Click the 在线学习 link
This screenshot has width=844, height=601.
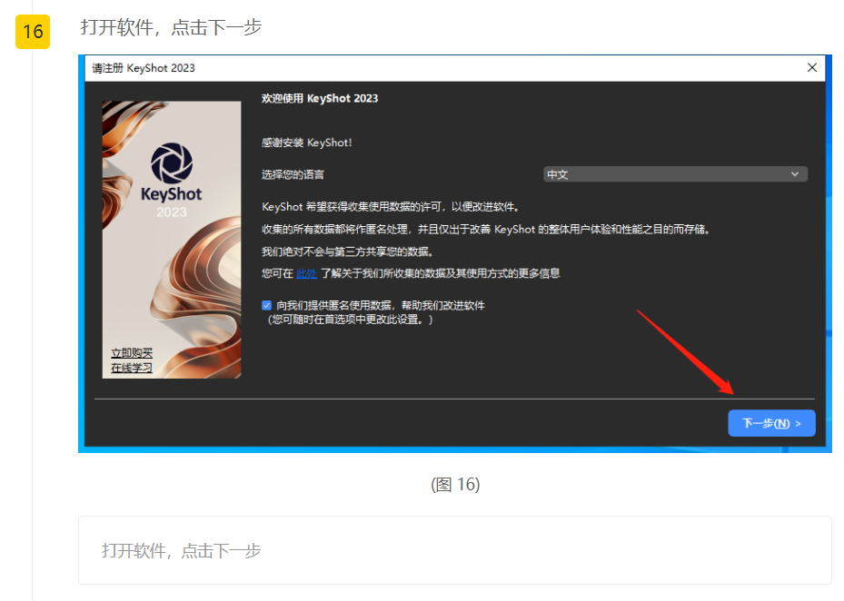point(132,368)
